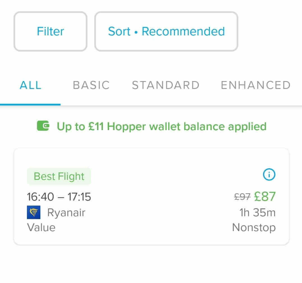Click the Hopper wallet balance applied message
302x283 pixels.
162,126
